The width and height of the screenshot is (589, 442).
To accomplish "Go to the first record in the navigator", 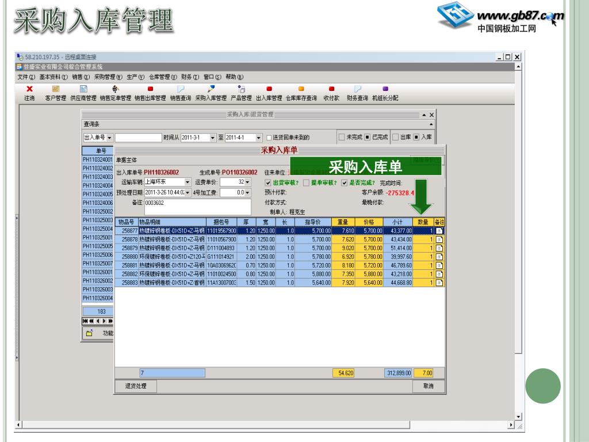I will click(85, 321).
